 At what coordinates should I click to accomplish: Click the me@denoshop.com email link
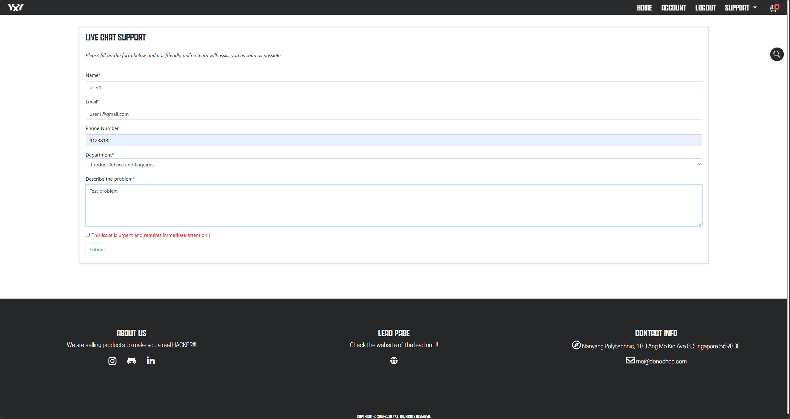point(661,361)
